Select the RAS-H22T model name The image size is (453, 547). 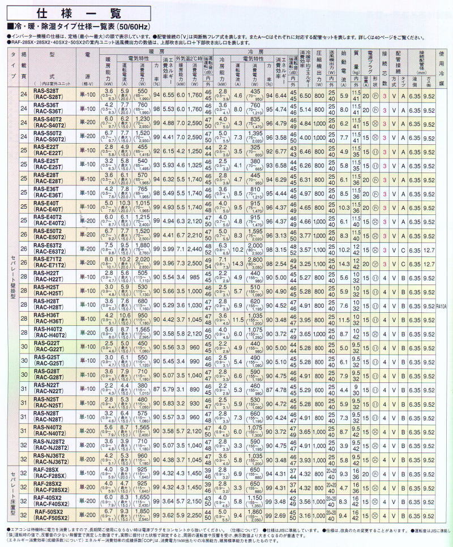tap(46, 273)
